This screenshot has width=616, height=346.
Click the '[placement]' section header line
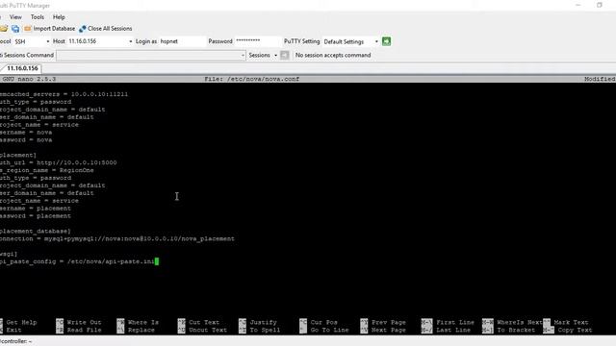pyautogui.click(x=18, y=155)
